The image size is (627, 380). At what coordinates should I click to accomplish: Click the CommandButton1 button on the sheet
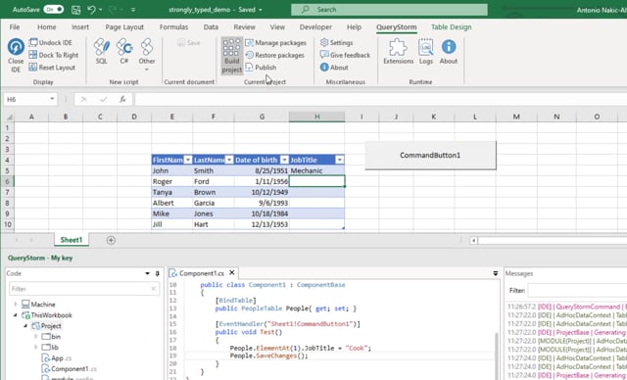pos(430,155)
